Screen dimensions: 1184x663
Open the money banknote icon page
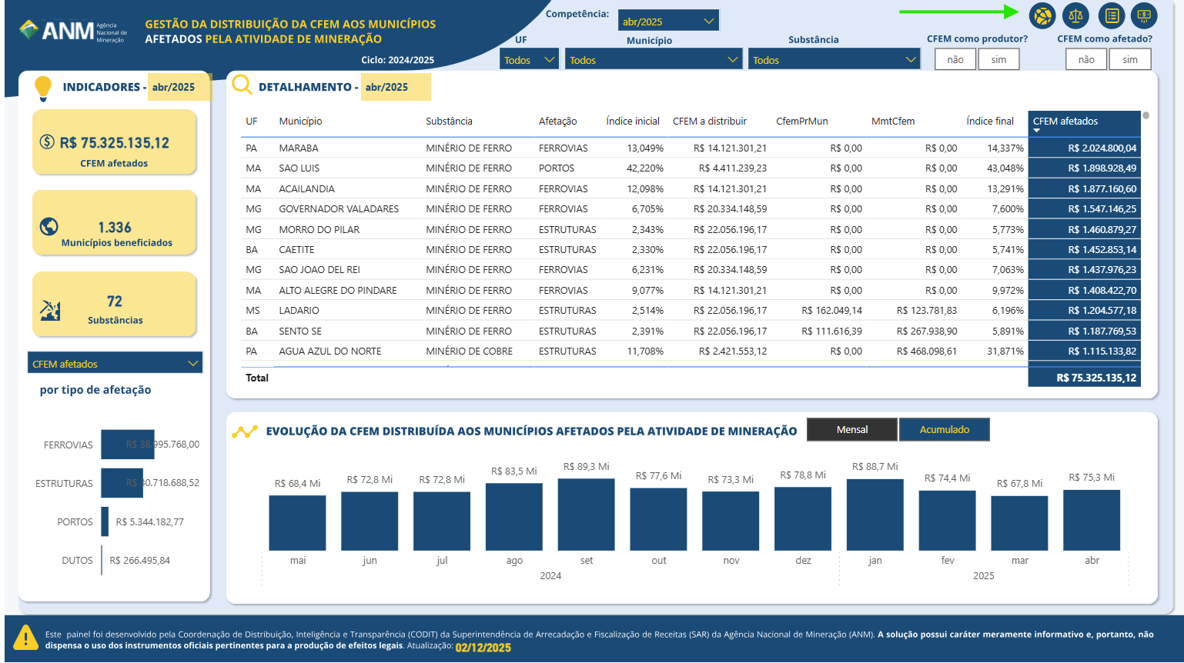(1144, 15)
